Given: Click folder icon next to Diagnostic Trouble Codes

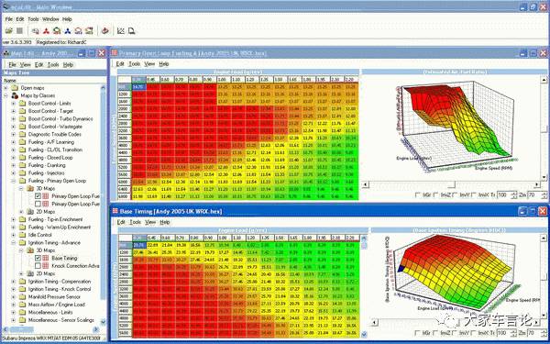Looking at the screenshot, I should (22, 134).
